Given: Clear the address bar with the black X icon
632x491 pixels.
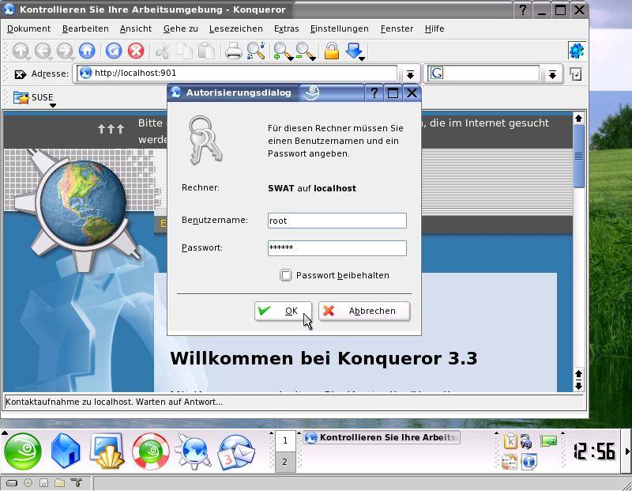Looking at the screenshot, I should [21, 74].
